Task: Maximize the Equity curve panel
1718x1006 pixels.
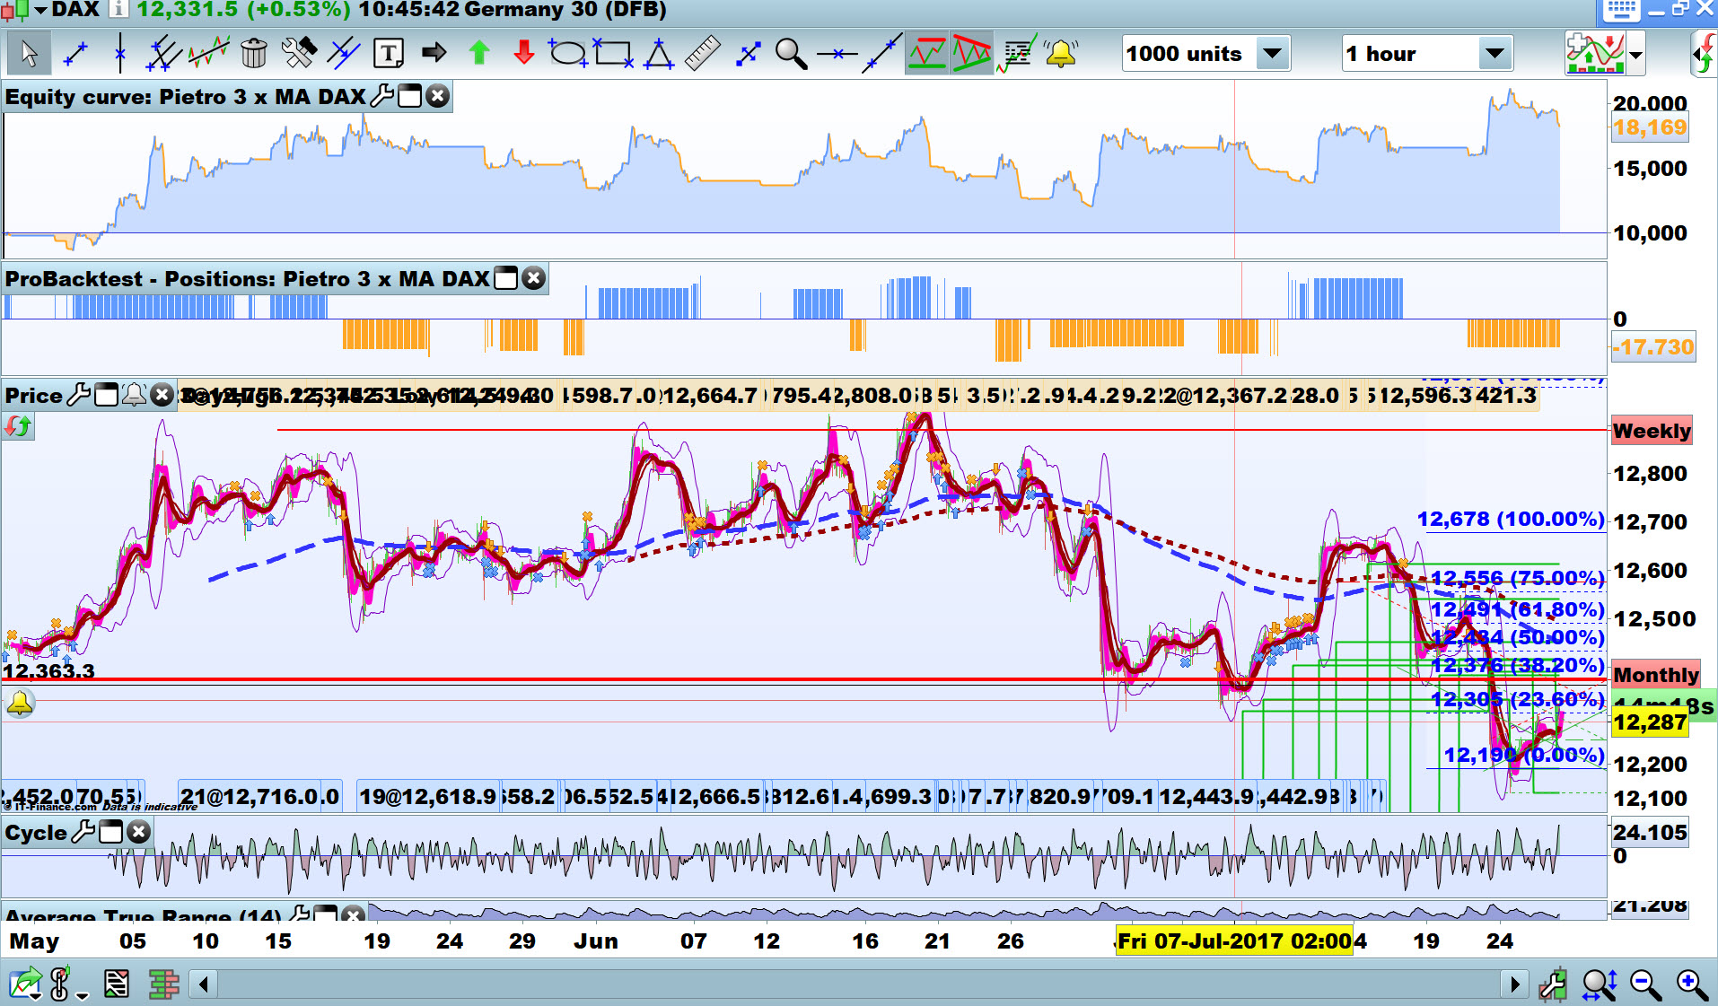Action: pos(410,96)
